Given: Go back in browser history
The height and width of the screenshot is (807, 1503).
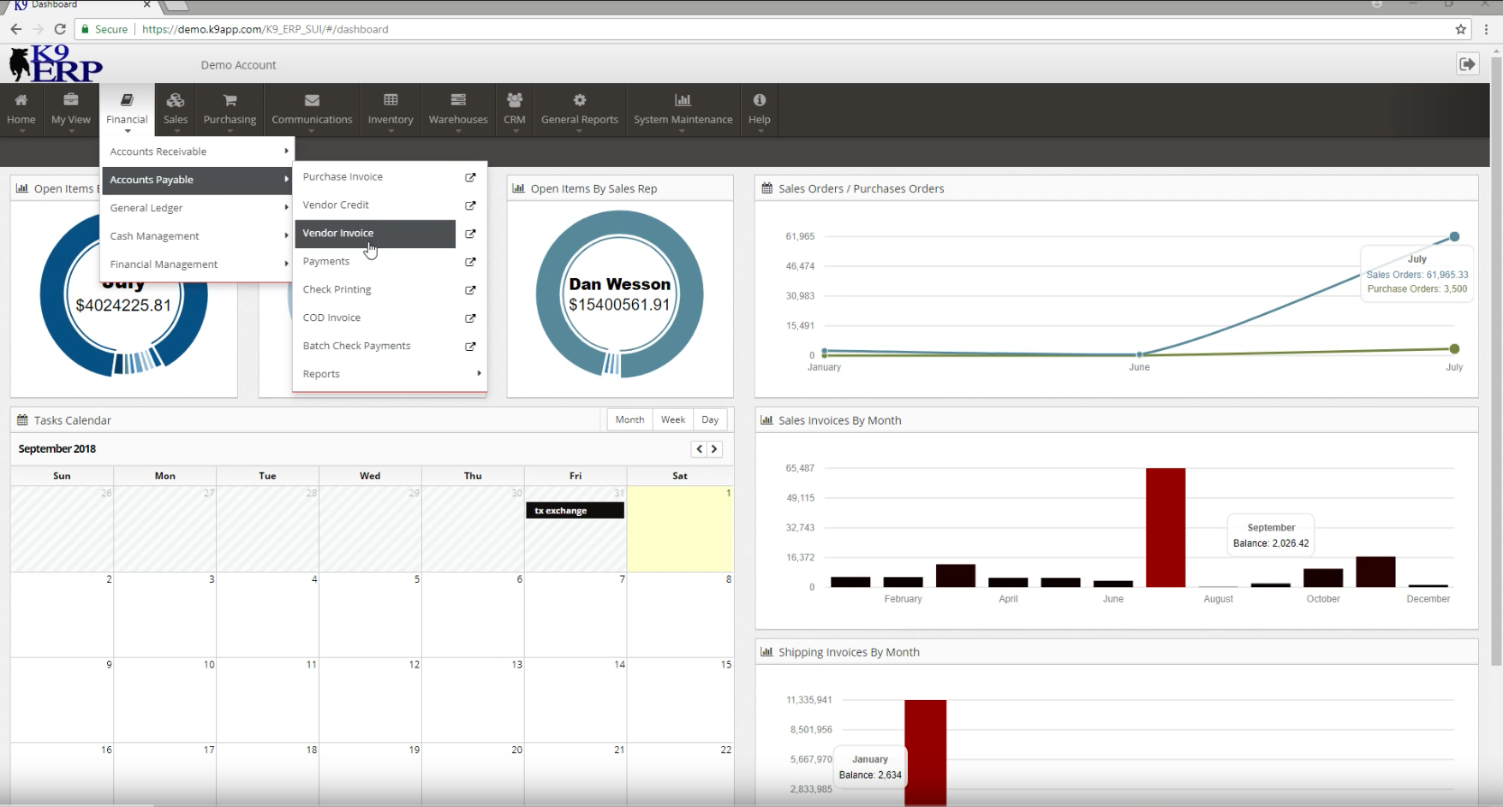Looking at the screenshot, I should coord(16,29).
